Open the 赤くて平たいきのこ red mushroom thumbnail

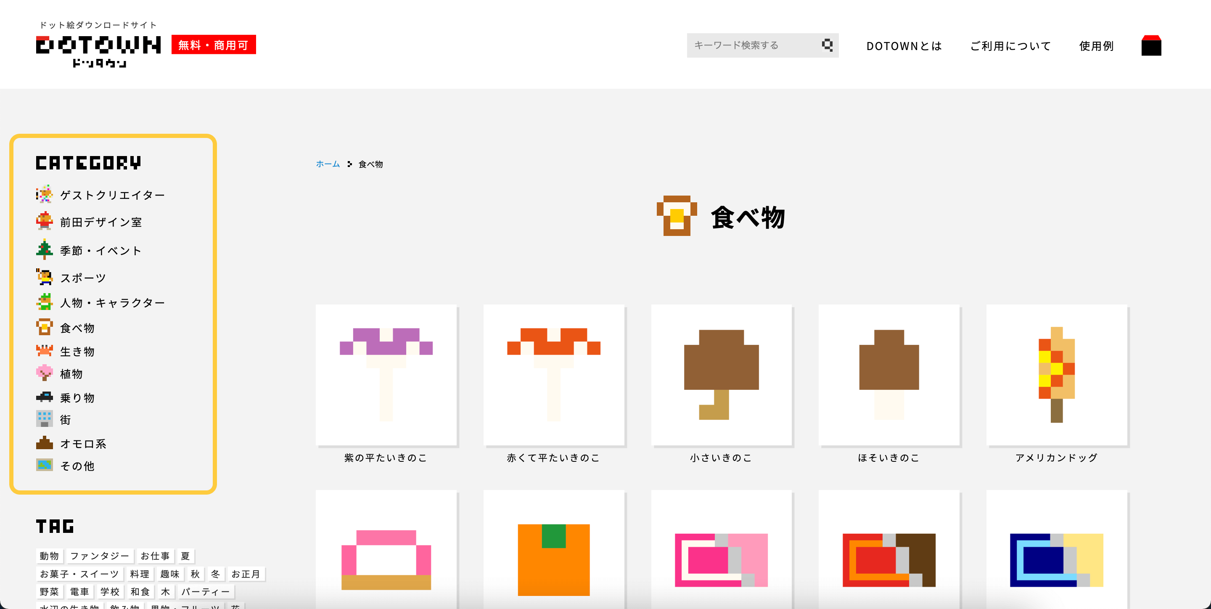(x=554, y=375)
